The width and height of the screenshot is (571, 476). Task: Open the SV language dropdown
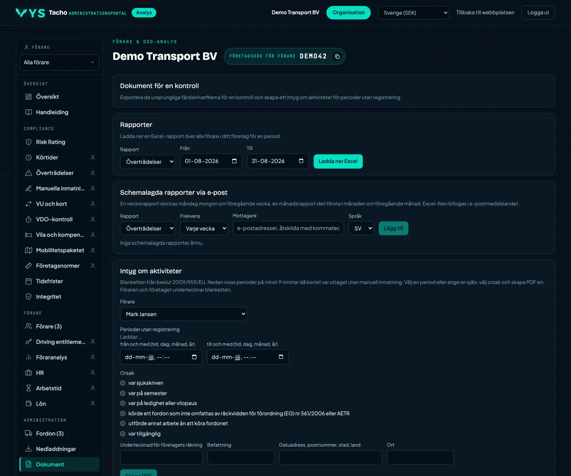coord(361,228)
